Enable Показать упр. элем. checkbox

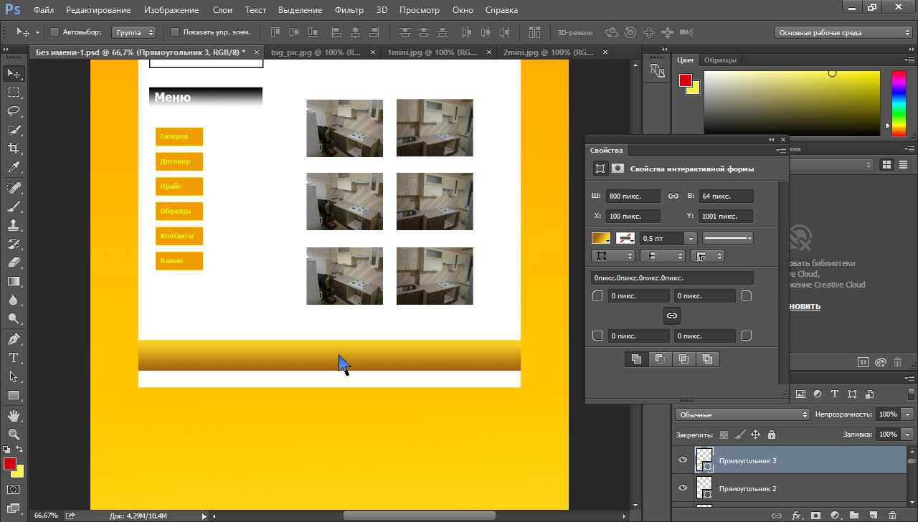[174, 32]
